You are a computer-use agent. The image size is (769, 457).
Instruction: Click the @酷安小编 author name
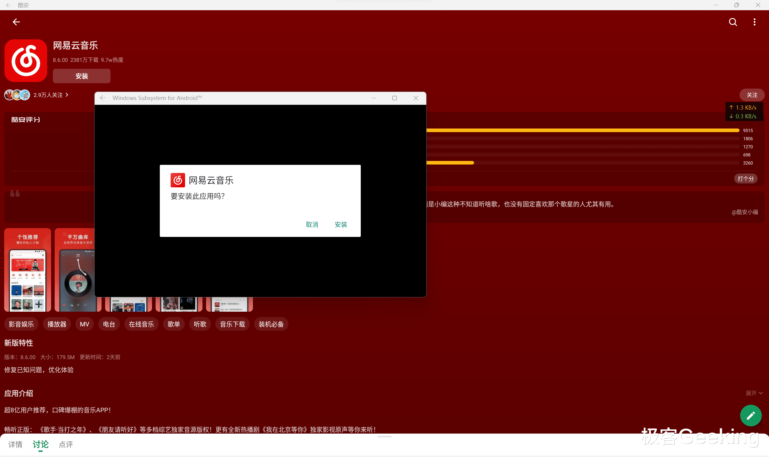click(745, 212)
